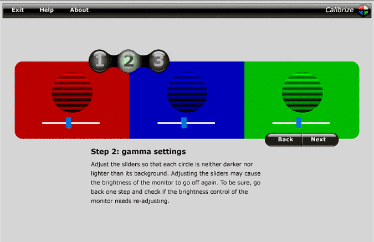Click the right end of blue slider track
Viewport: 374px width, 242px height.
(213, 123)
